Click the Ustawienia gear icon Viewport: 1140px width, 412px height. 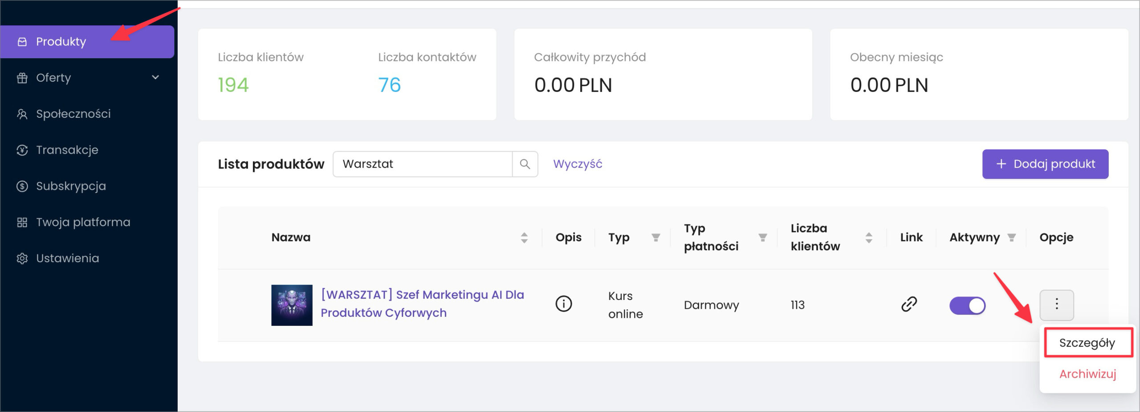[22, 258]
